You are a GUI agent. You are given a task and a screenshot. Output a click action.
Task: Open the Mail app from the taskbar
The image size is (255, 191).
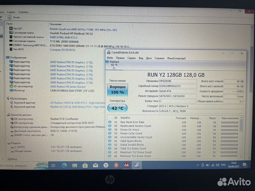pos(96,165)
